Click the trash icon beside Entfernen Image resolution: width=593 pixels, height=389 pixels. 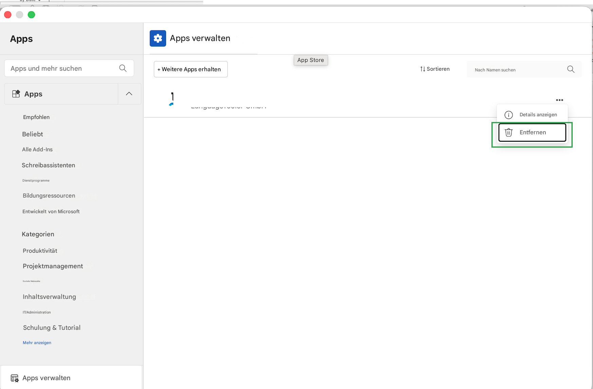click(508, 132)
